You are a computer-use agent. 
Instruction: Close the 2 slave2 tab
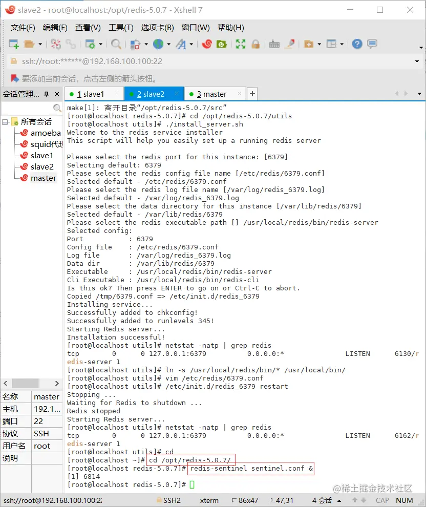pyautogui.click(x=177, y=93)
